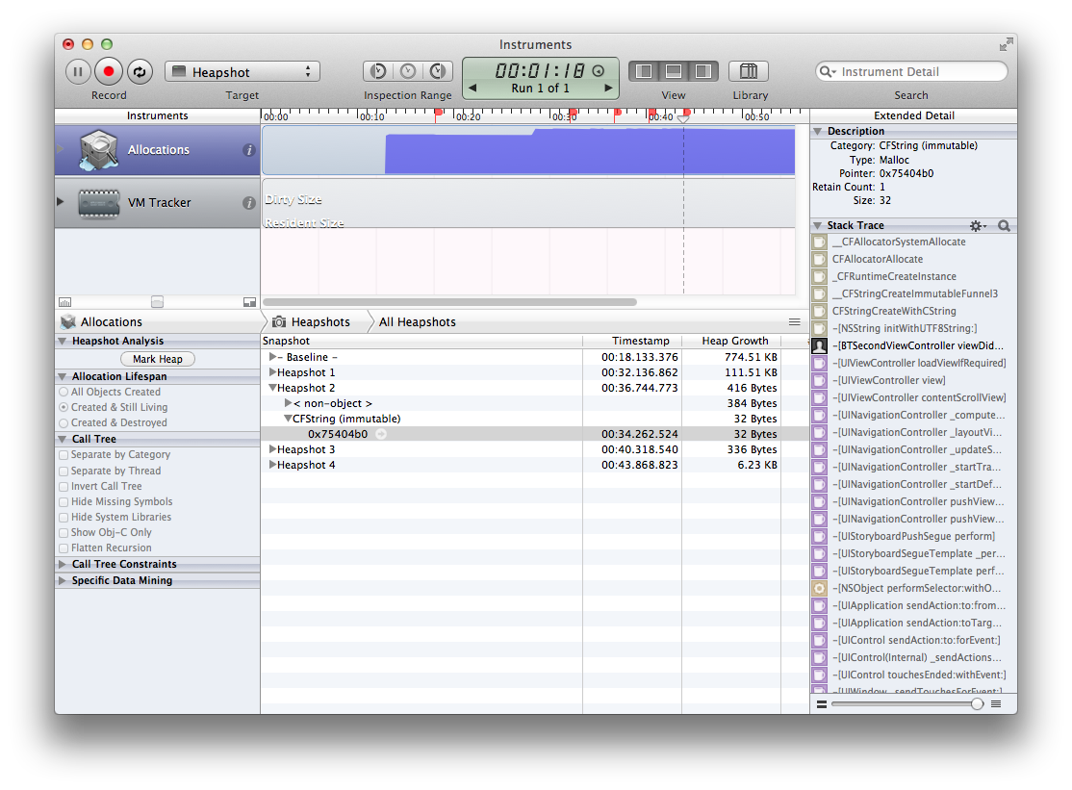Open Allocations instrument info button
The width and height of the screenshot is (1072, 790).
[x=249, y=150]
